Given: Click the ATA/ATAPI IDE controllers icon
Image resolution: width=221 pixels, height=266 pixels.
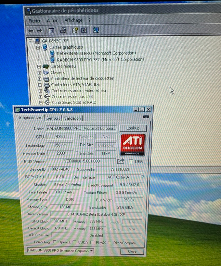Looking at the screenshot, I should [47, 85].
